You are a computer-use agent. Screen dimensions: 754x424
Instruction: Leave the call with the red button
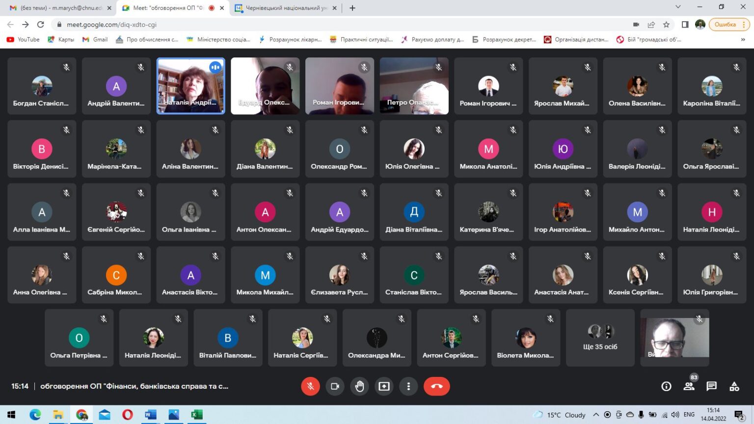(436, 386)
